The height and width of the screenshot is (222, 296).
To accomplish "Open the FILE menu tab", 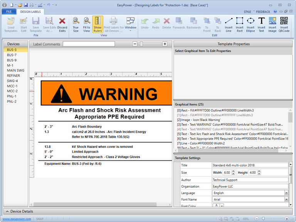I will pos(9,12).
